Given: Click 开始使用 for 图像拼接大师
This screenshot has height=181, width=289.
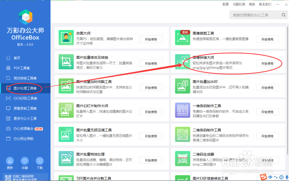Looking at the screenshot, I should tap(267, 64).
